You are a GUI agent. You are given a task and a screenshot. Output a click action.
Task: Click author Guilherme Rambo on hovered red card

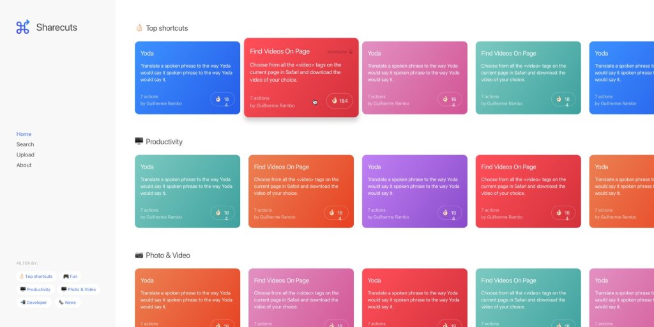(x=272, y=105)
